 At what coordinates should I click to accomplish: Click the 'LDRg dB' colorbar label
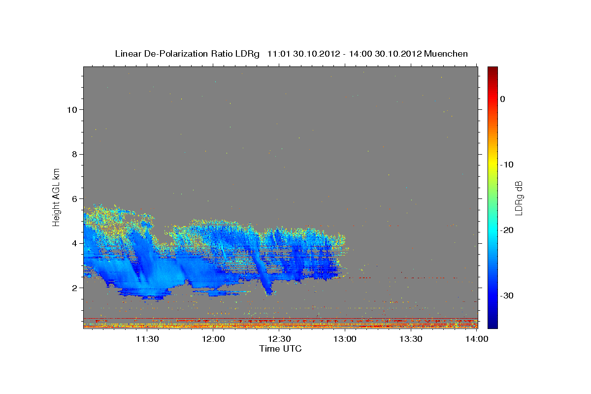tap(519, 198)
